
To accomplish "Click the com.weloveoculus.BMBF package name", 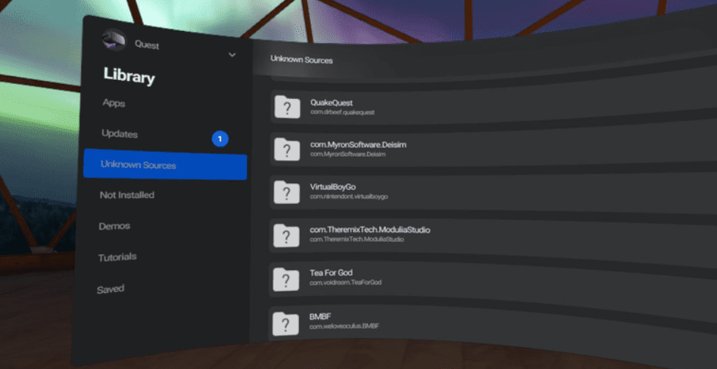I will pyautogui.click(x=344, y=326).
